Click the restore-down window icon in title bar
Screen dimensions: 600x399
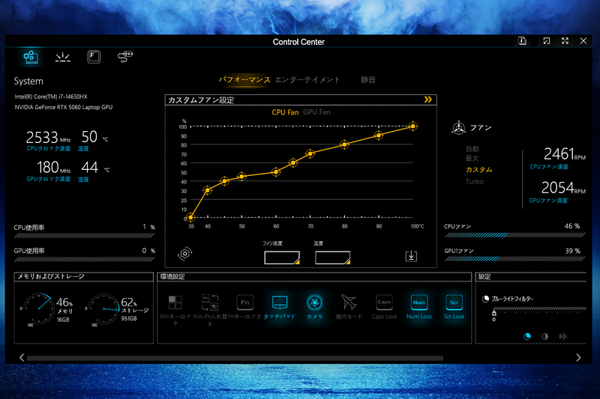547,41
